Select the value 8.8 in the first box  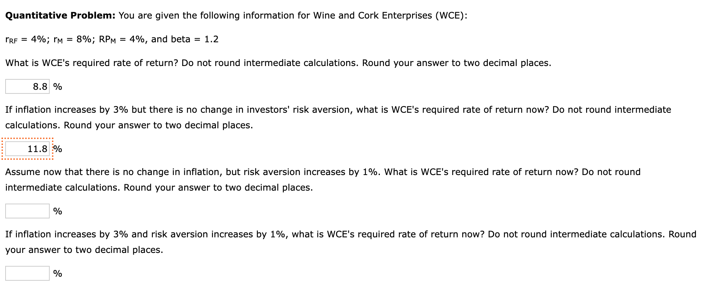39,86
